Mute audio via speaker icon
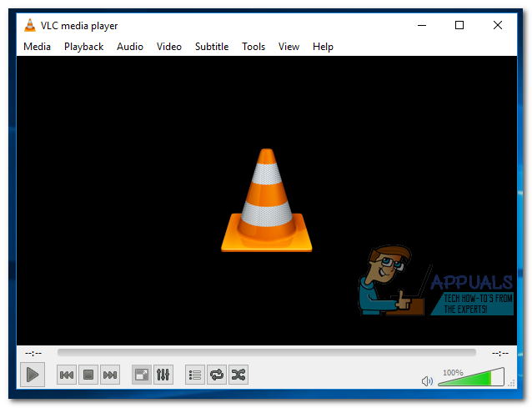 (427, 381)
